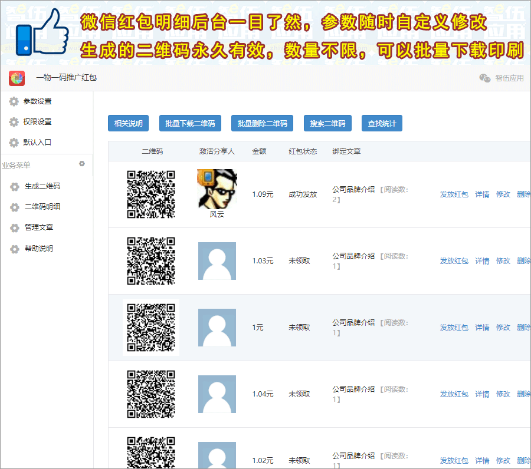Click the WeChat icon beside 智伍应用
This screenshot has width=531, height=469.
point(485,78)
